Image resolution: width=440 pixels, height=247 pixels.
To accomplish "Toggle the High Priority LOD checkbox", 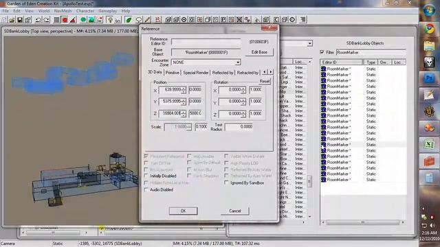I will pyautogui.click(x=226, y=163).
